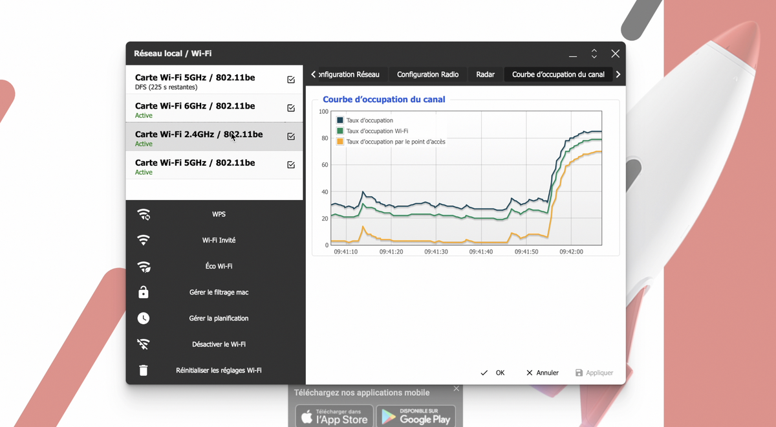Click the Google Play store badge
The height and width of the screenshot is (427, 776).
[416, 416]
